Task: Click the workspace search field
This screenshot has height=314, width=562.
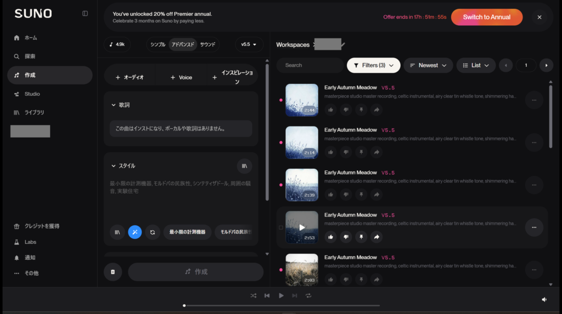Action: (310, 65)
